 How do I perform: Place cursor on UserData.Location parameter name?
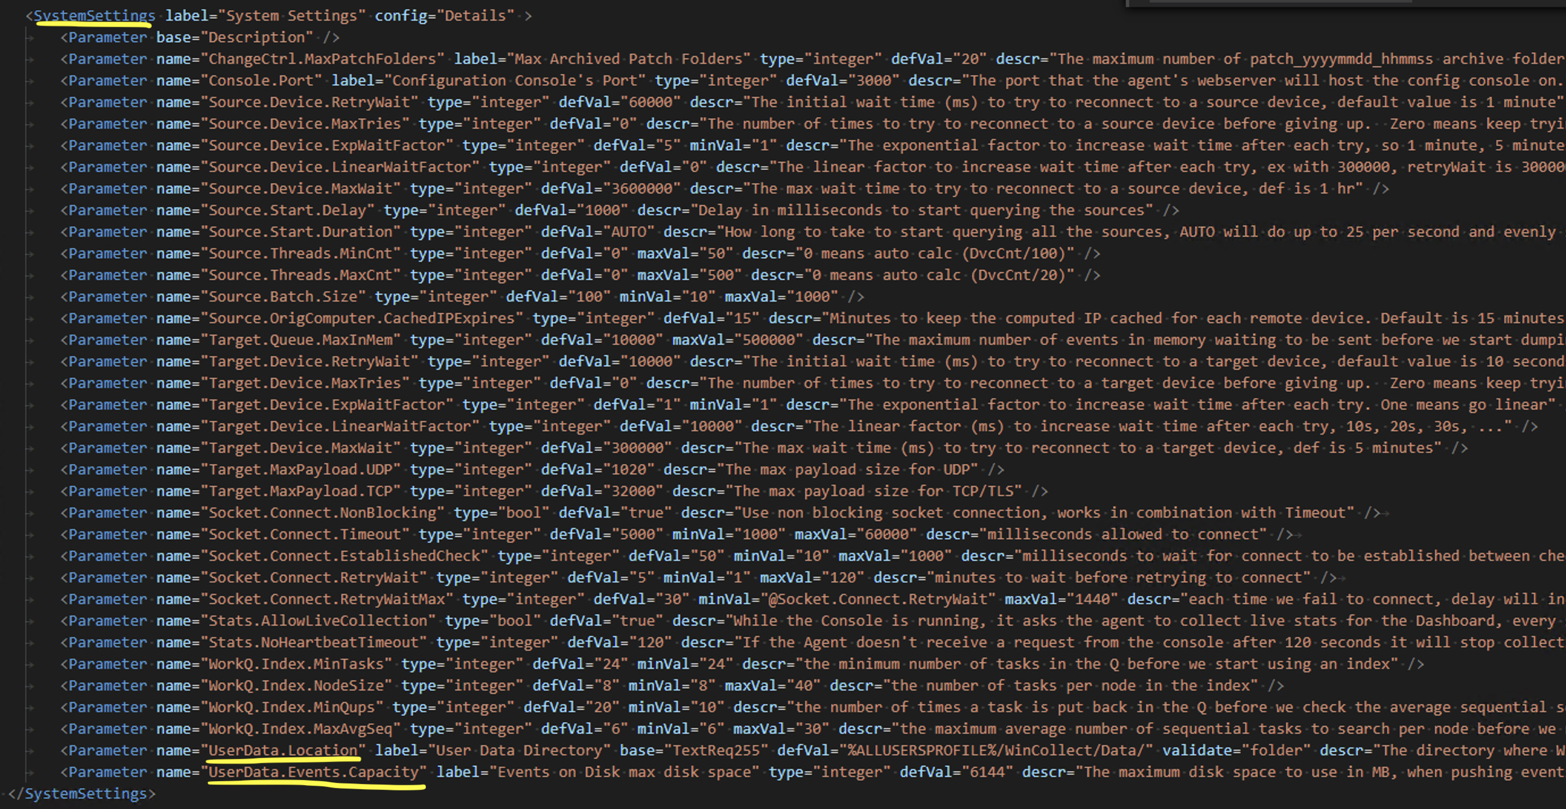click(283, 750)
